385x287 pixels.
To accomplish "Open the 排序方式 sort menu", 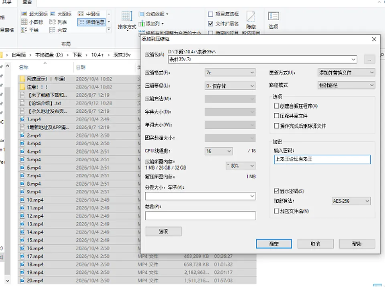I will pyautogui.click(x=127, y=20).
